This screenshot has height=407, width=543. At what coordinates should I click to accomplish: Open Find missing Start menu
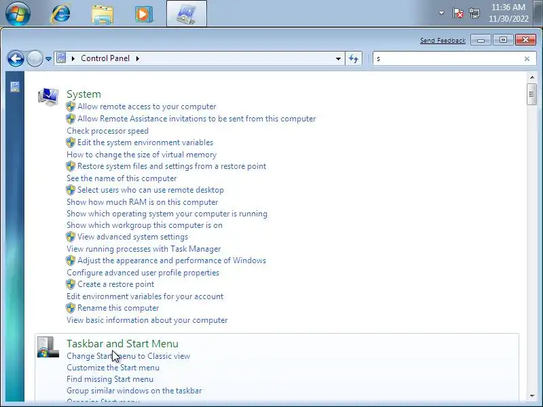click(110, 379)
